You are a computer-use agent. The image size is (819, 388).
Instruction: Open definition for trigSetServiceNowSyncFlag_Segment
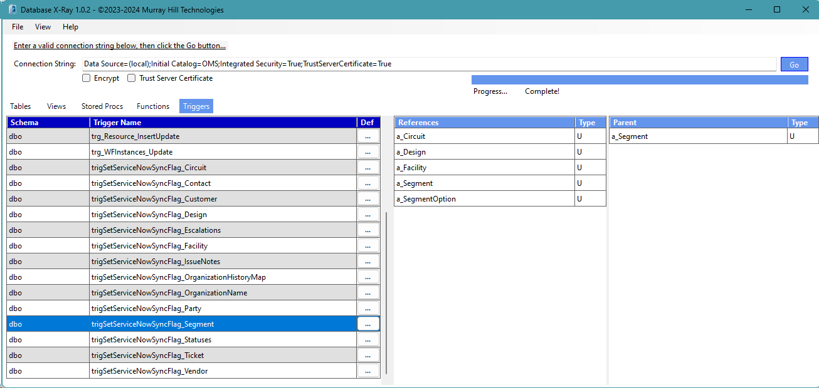pos(368,324)
